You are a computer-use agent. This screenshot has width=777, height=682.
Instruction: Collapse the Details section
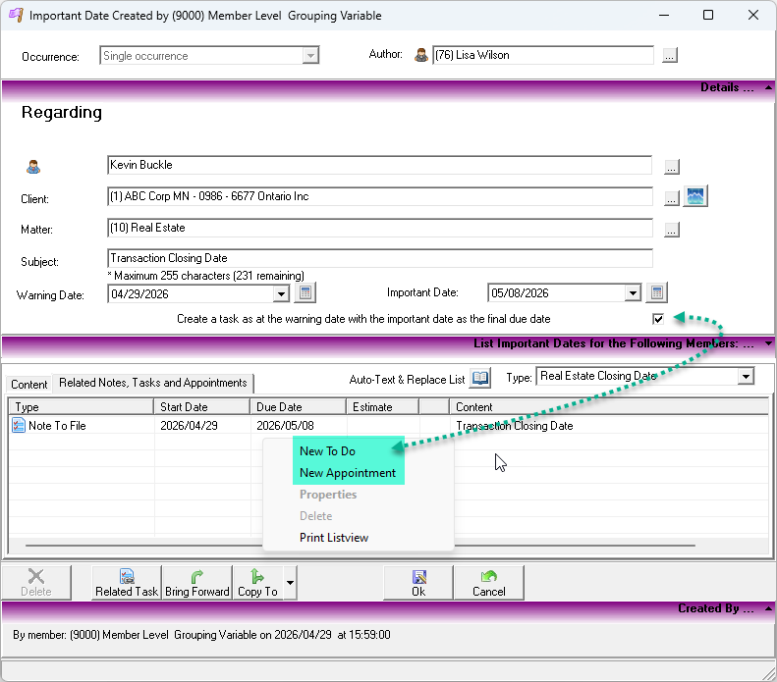[x=768, y=87]
